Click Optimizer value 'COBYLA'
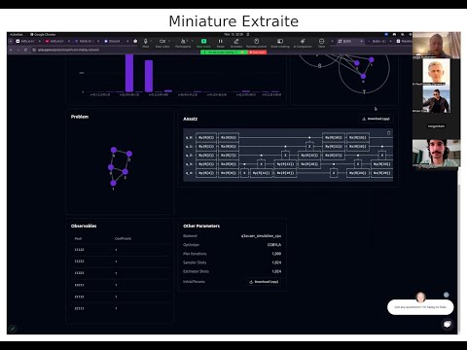 tap(274, 245)
